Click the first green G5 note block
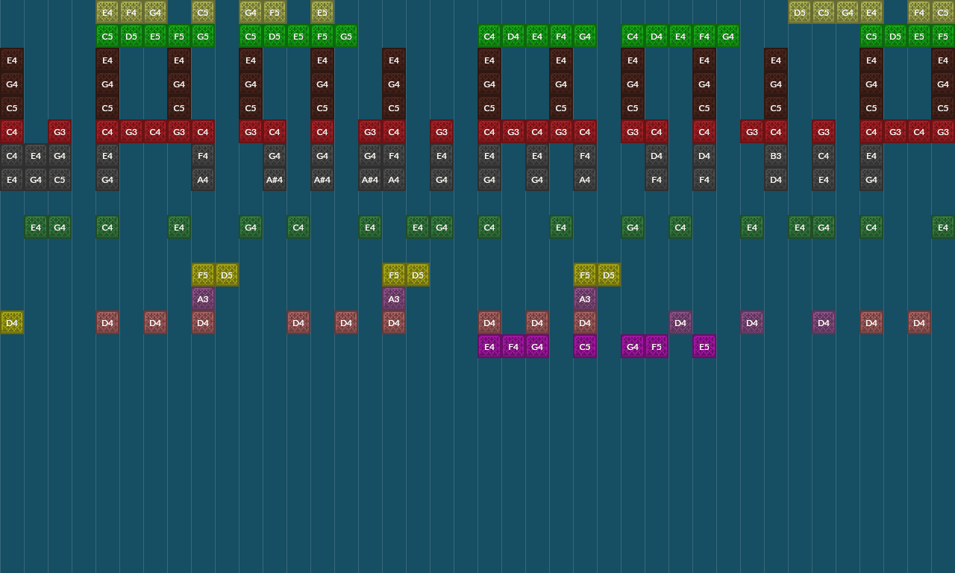The width and height of the screenshot is (955, 573). point(202,36)
